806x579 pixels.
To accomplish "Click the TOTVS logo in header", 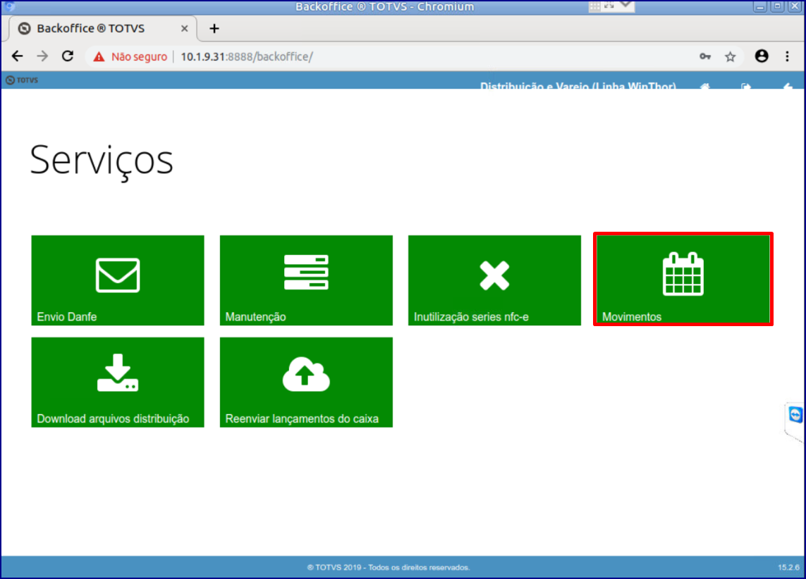I will click(x=22, y=80).
